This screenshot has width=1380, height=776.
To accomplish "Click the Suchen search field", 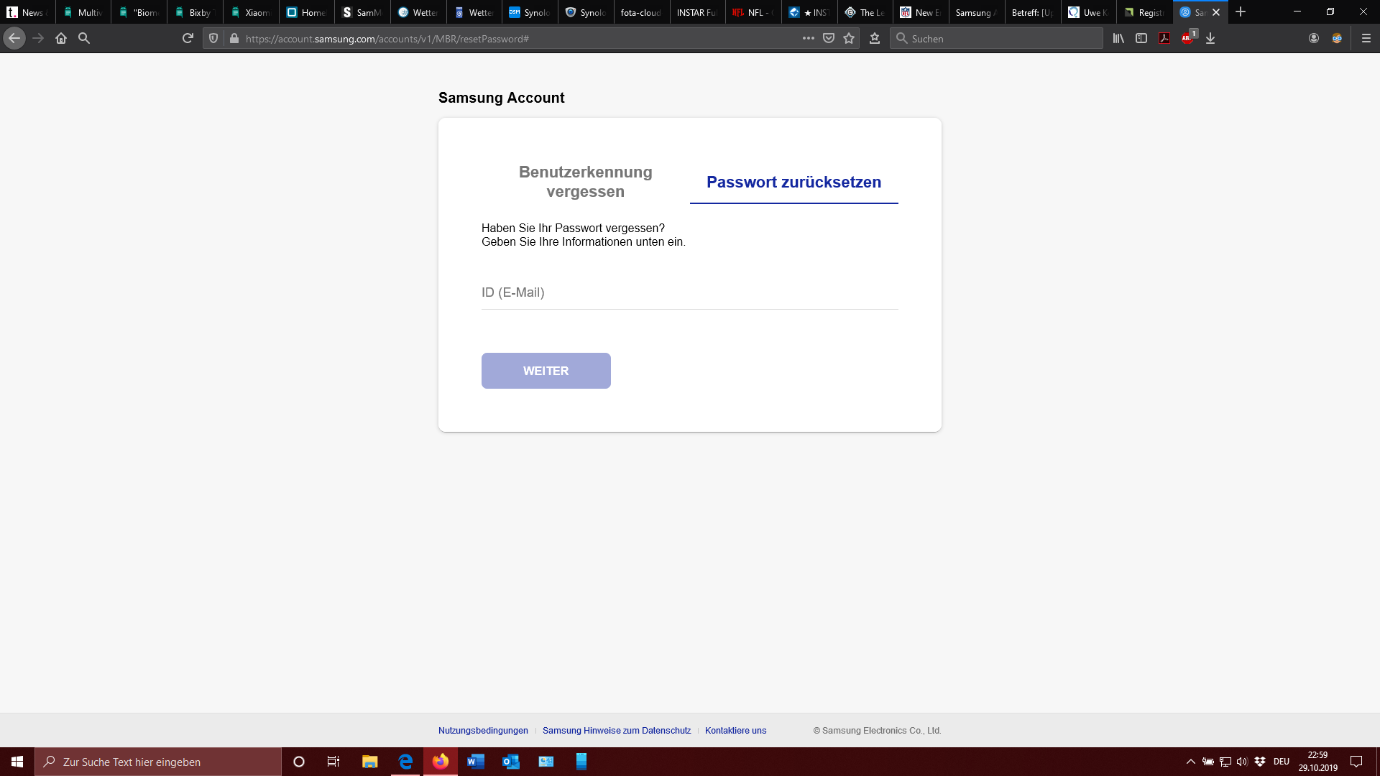I will [996, 38].
